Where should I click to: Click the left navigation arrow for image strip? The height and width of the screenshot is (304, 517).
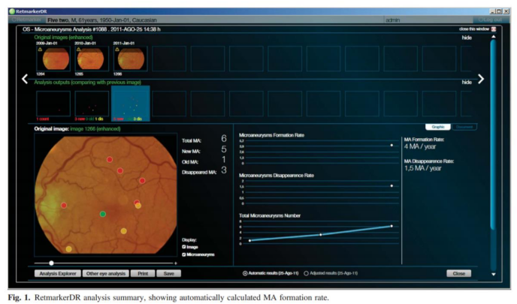tap(25, 79)
